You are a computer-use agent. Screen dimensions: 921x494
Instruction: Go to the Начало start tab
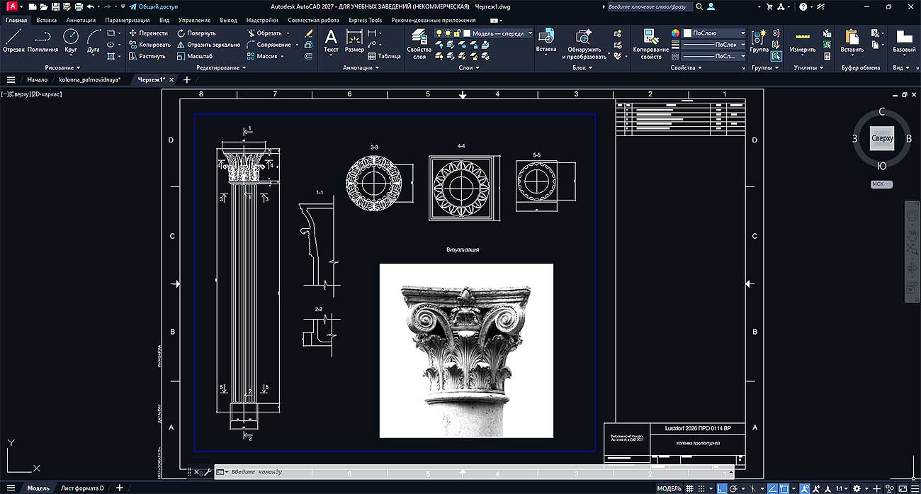[x=38, y=80]
